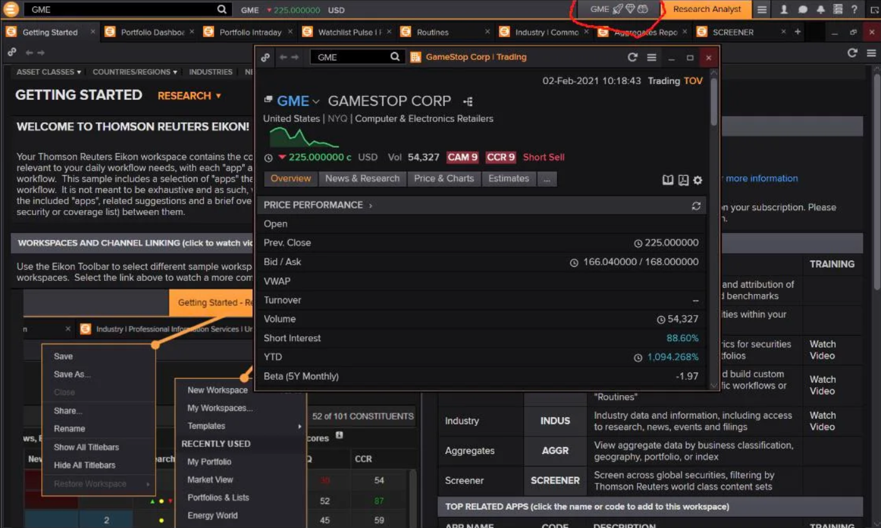This screenshot has height=528, width=881.
Task: Refresh the main Getting Started page
Action: pos(852,53)
